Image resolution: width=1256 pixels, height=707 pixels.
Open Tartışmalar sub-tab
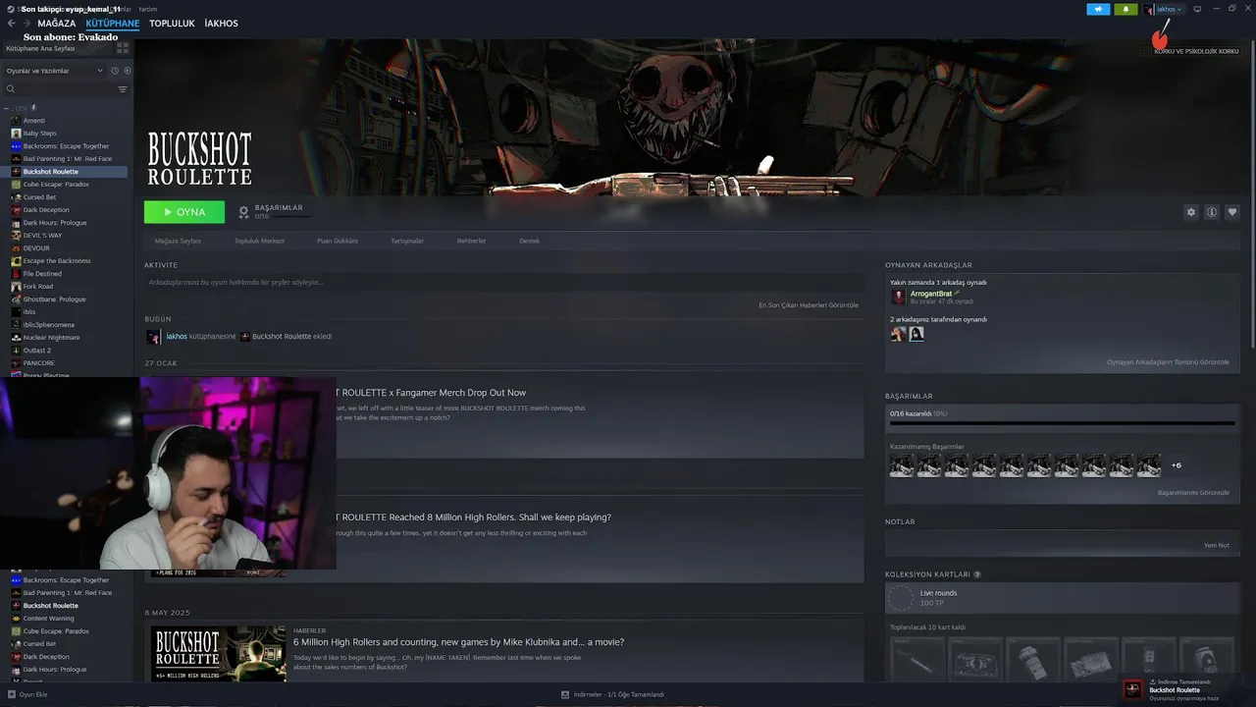point(407,241)
